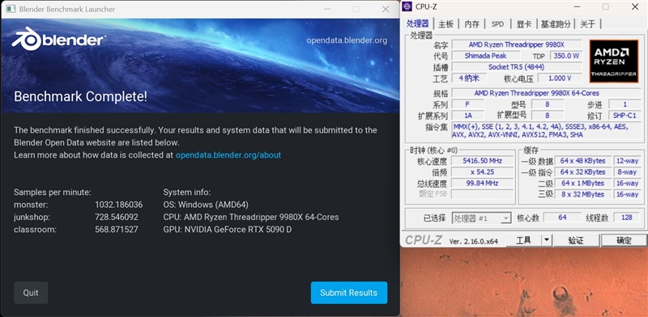Expand the arrow beside the 工具 button

(547, 240)
